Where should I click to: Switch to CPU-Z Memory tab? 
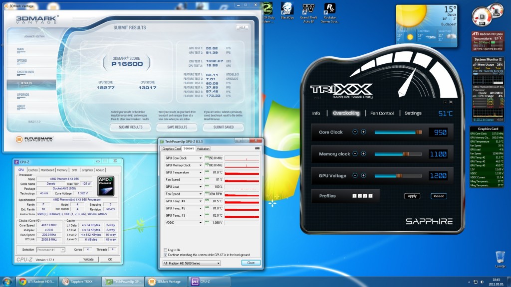point(62,170)
